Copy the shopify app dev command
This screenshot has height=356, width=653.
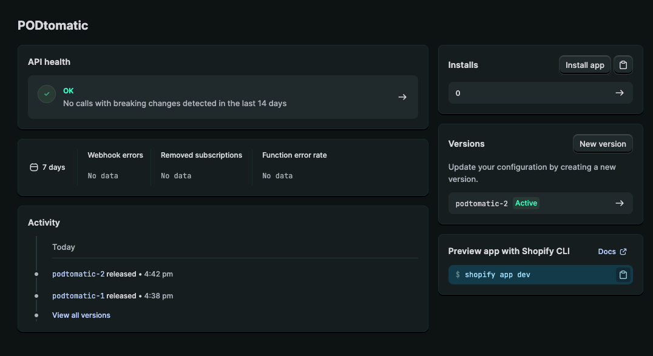tap(623, 275)
